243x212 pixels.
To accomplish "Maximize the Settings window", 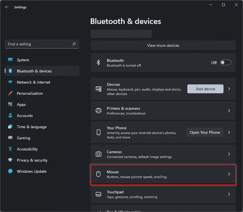I will coord(224,5).
